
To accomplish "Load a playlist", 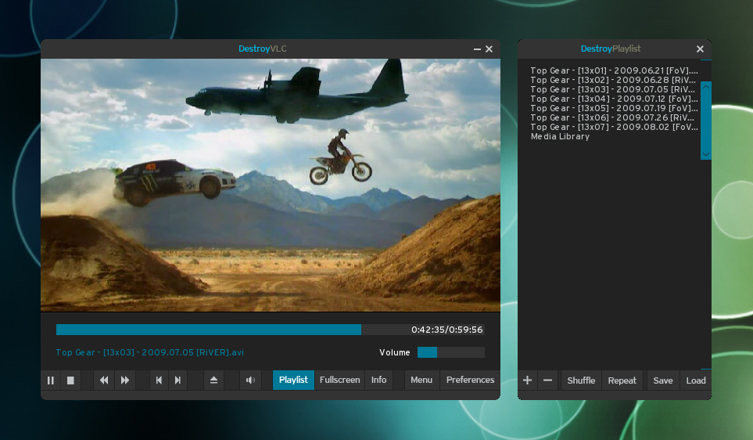I will point(696,380).
